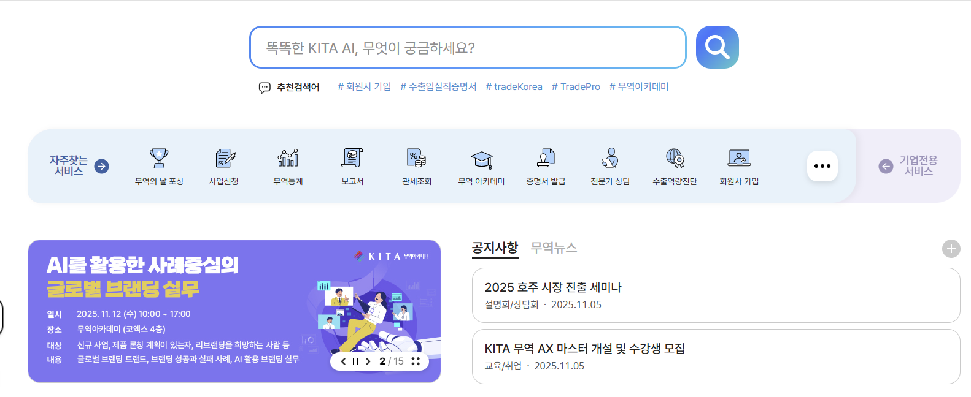
Task: Pause the banner slideshow
Action: (355, 361)
